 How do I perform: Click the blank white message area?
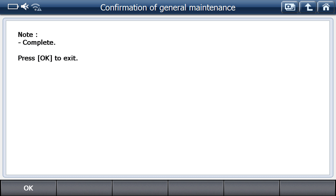pos(168,118)
